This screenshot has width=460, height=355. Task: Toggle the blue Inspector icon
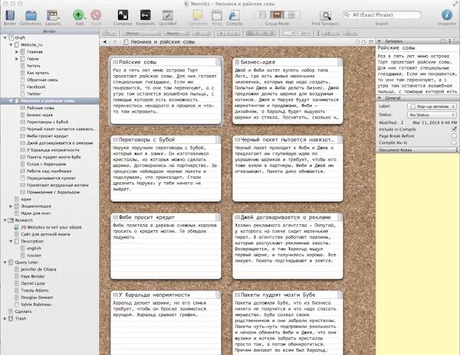click(x=446, y=15)
